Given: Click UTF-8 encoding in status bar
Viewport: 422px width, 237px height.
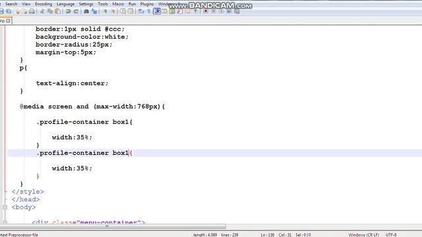Looking at the screenshot, I should (391, 235).
